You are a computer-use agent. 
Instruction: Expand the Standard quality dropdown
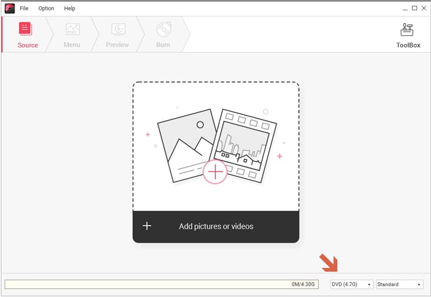tap(399, 284)
